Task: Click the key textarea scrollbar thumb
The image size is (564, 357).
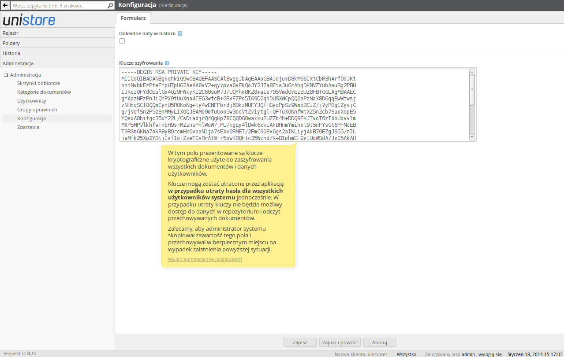Action: (x=472, y=90)
